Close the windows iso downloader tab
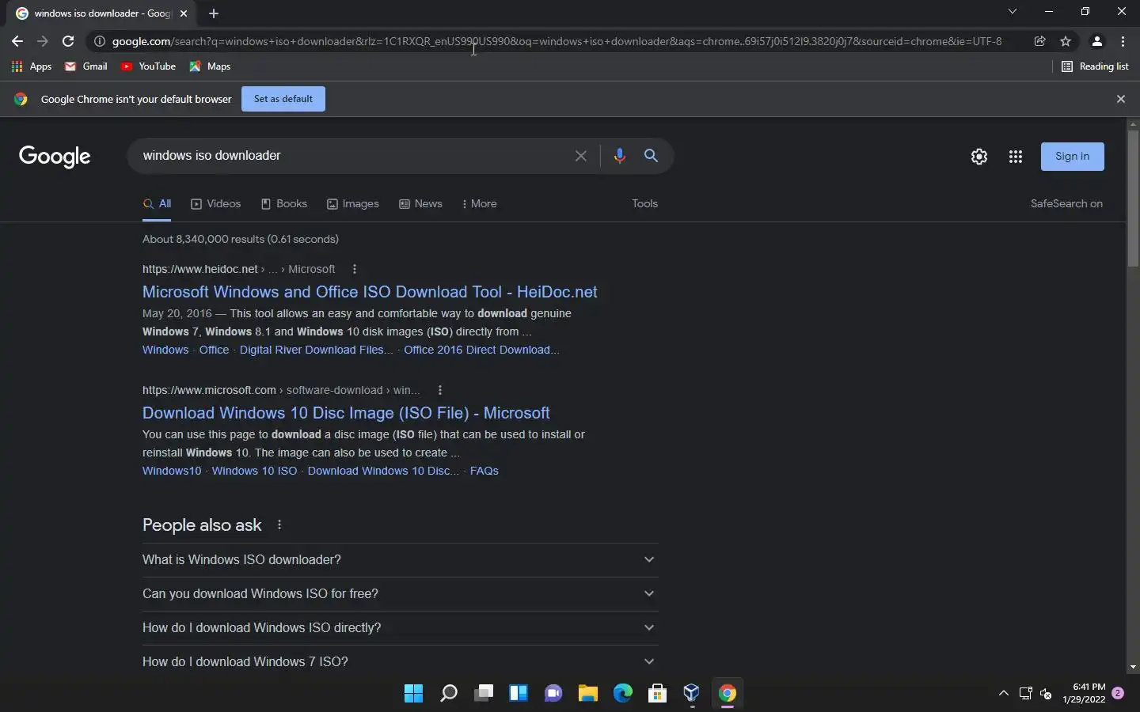1140x712 pixels. [184, 13]
